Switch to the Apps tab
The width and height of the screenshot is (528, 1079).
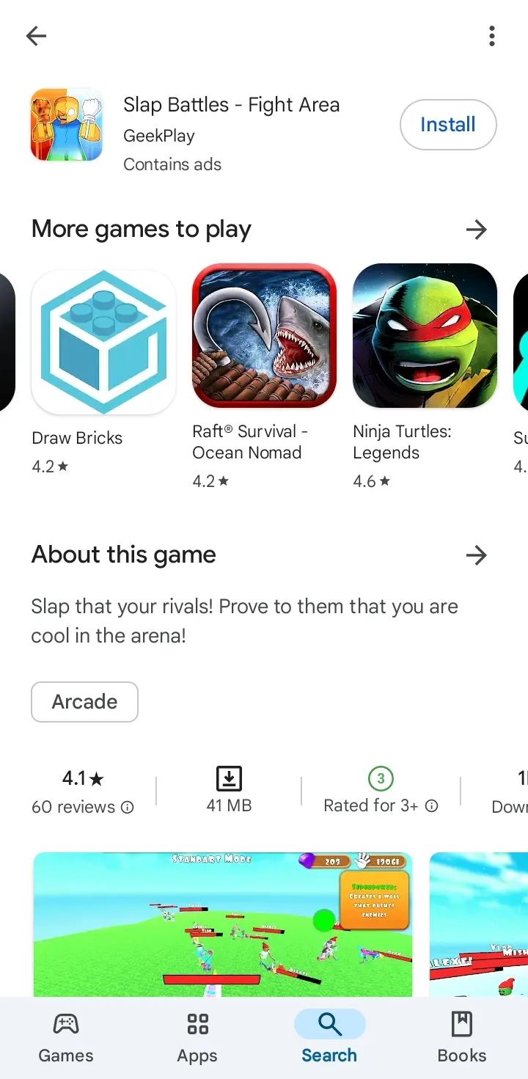click(197, 1038)
